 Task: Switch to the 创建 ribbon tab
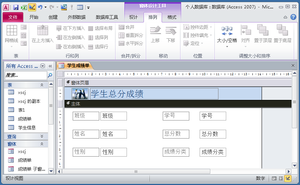(53, 17)
